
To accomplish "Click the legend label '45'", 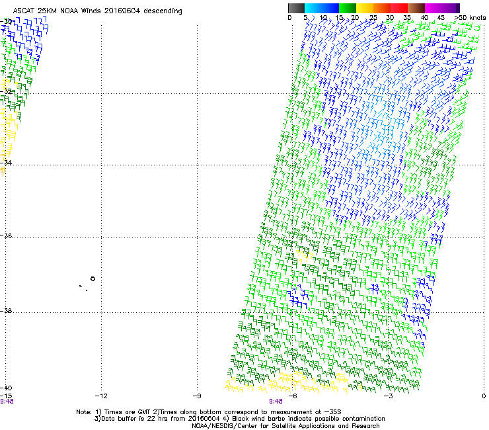I will coord(441,18).
